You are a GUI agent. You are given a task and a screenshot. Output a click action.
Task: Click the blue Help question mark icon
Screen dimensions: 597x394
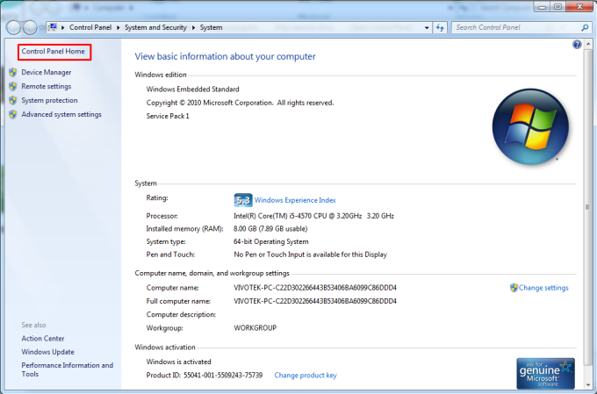coord(577,44)
